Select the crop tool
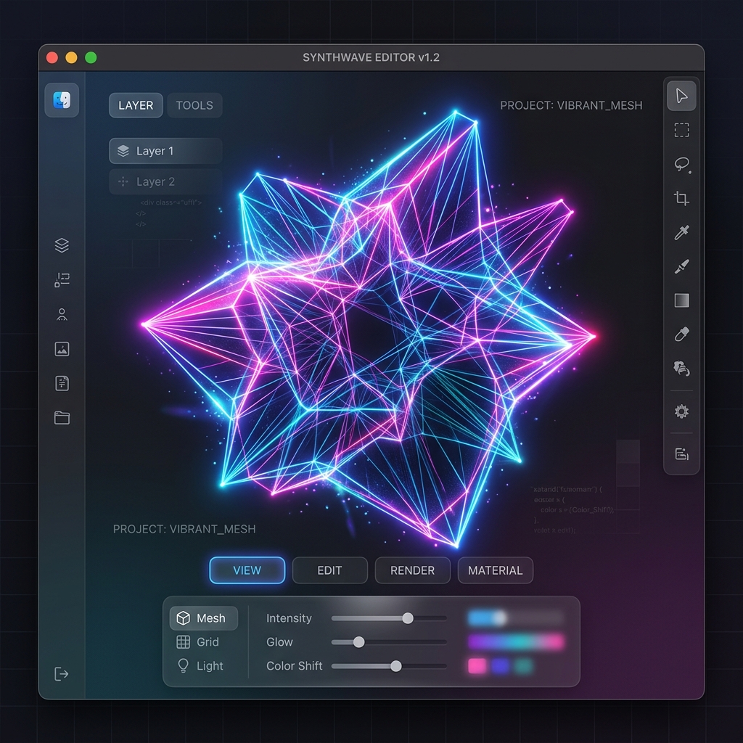Image resolution: width=743 pixels, height=743 pixels. 681,198
